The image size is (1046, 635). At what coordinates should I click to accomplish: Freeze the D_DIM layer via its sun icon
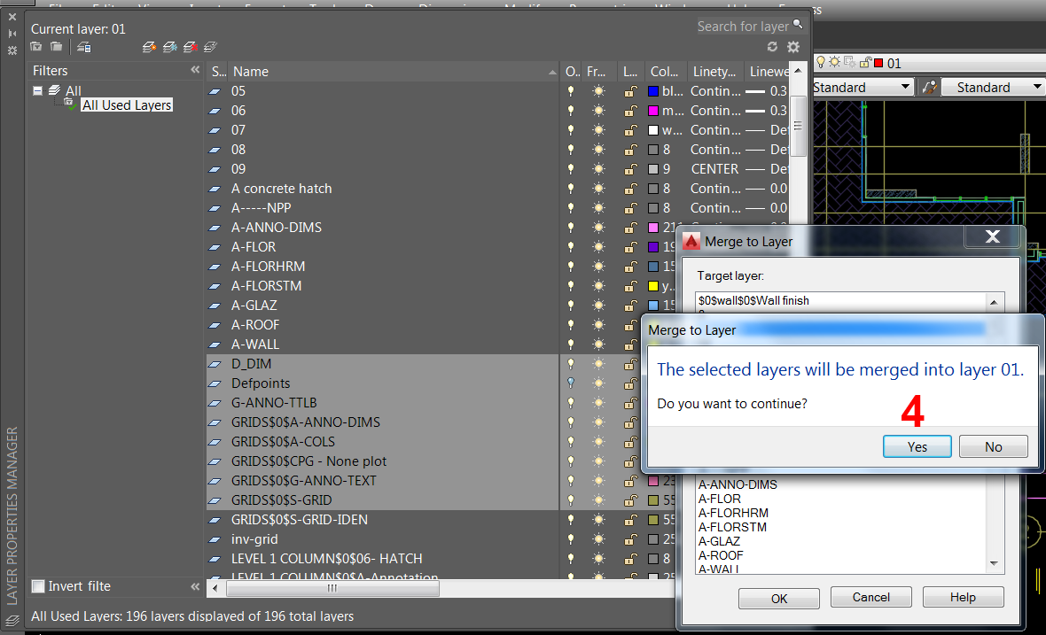point(597,363)
